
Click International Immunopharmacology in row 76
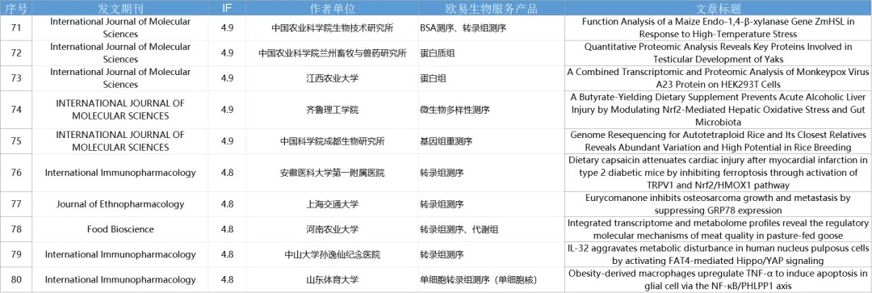(x=120, y=173)
